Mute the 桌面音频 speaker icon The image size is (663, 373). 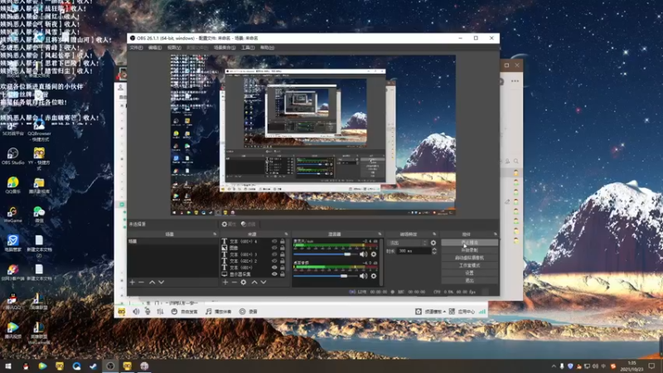tap(363, 276)
